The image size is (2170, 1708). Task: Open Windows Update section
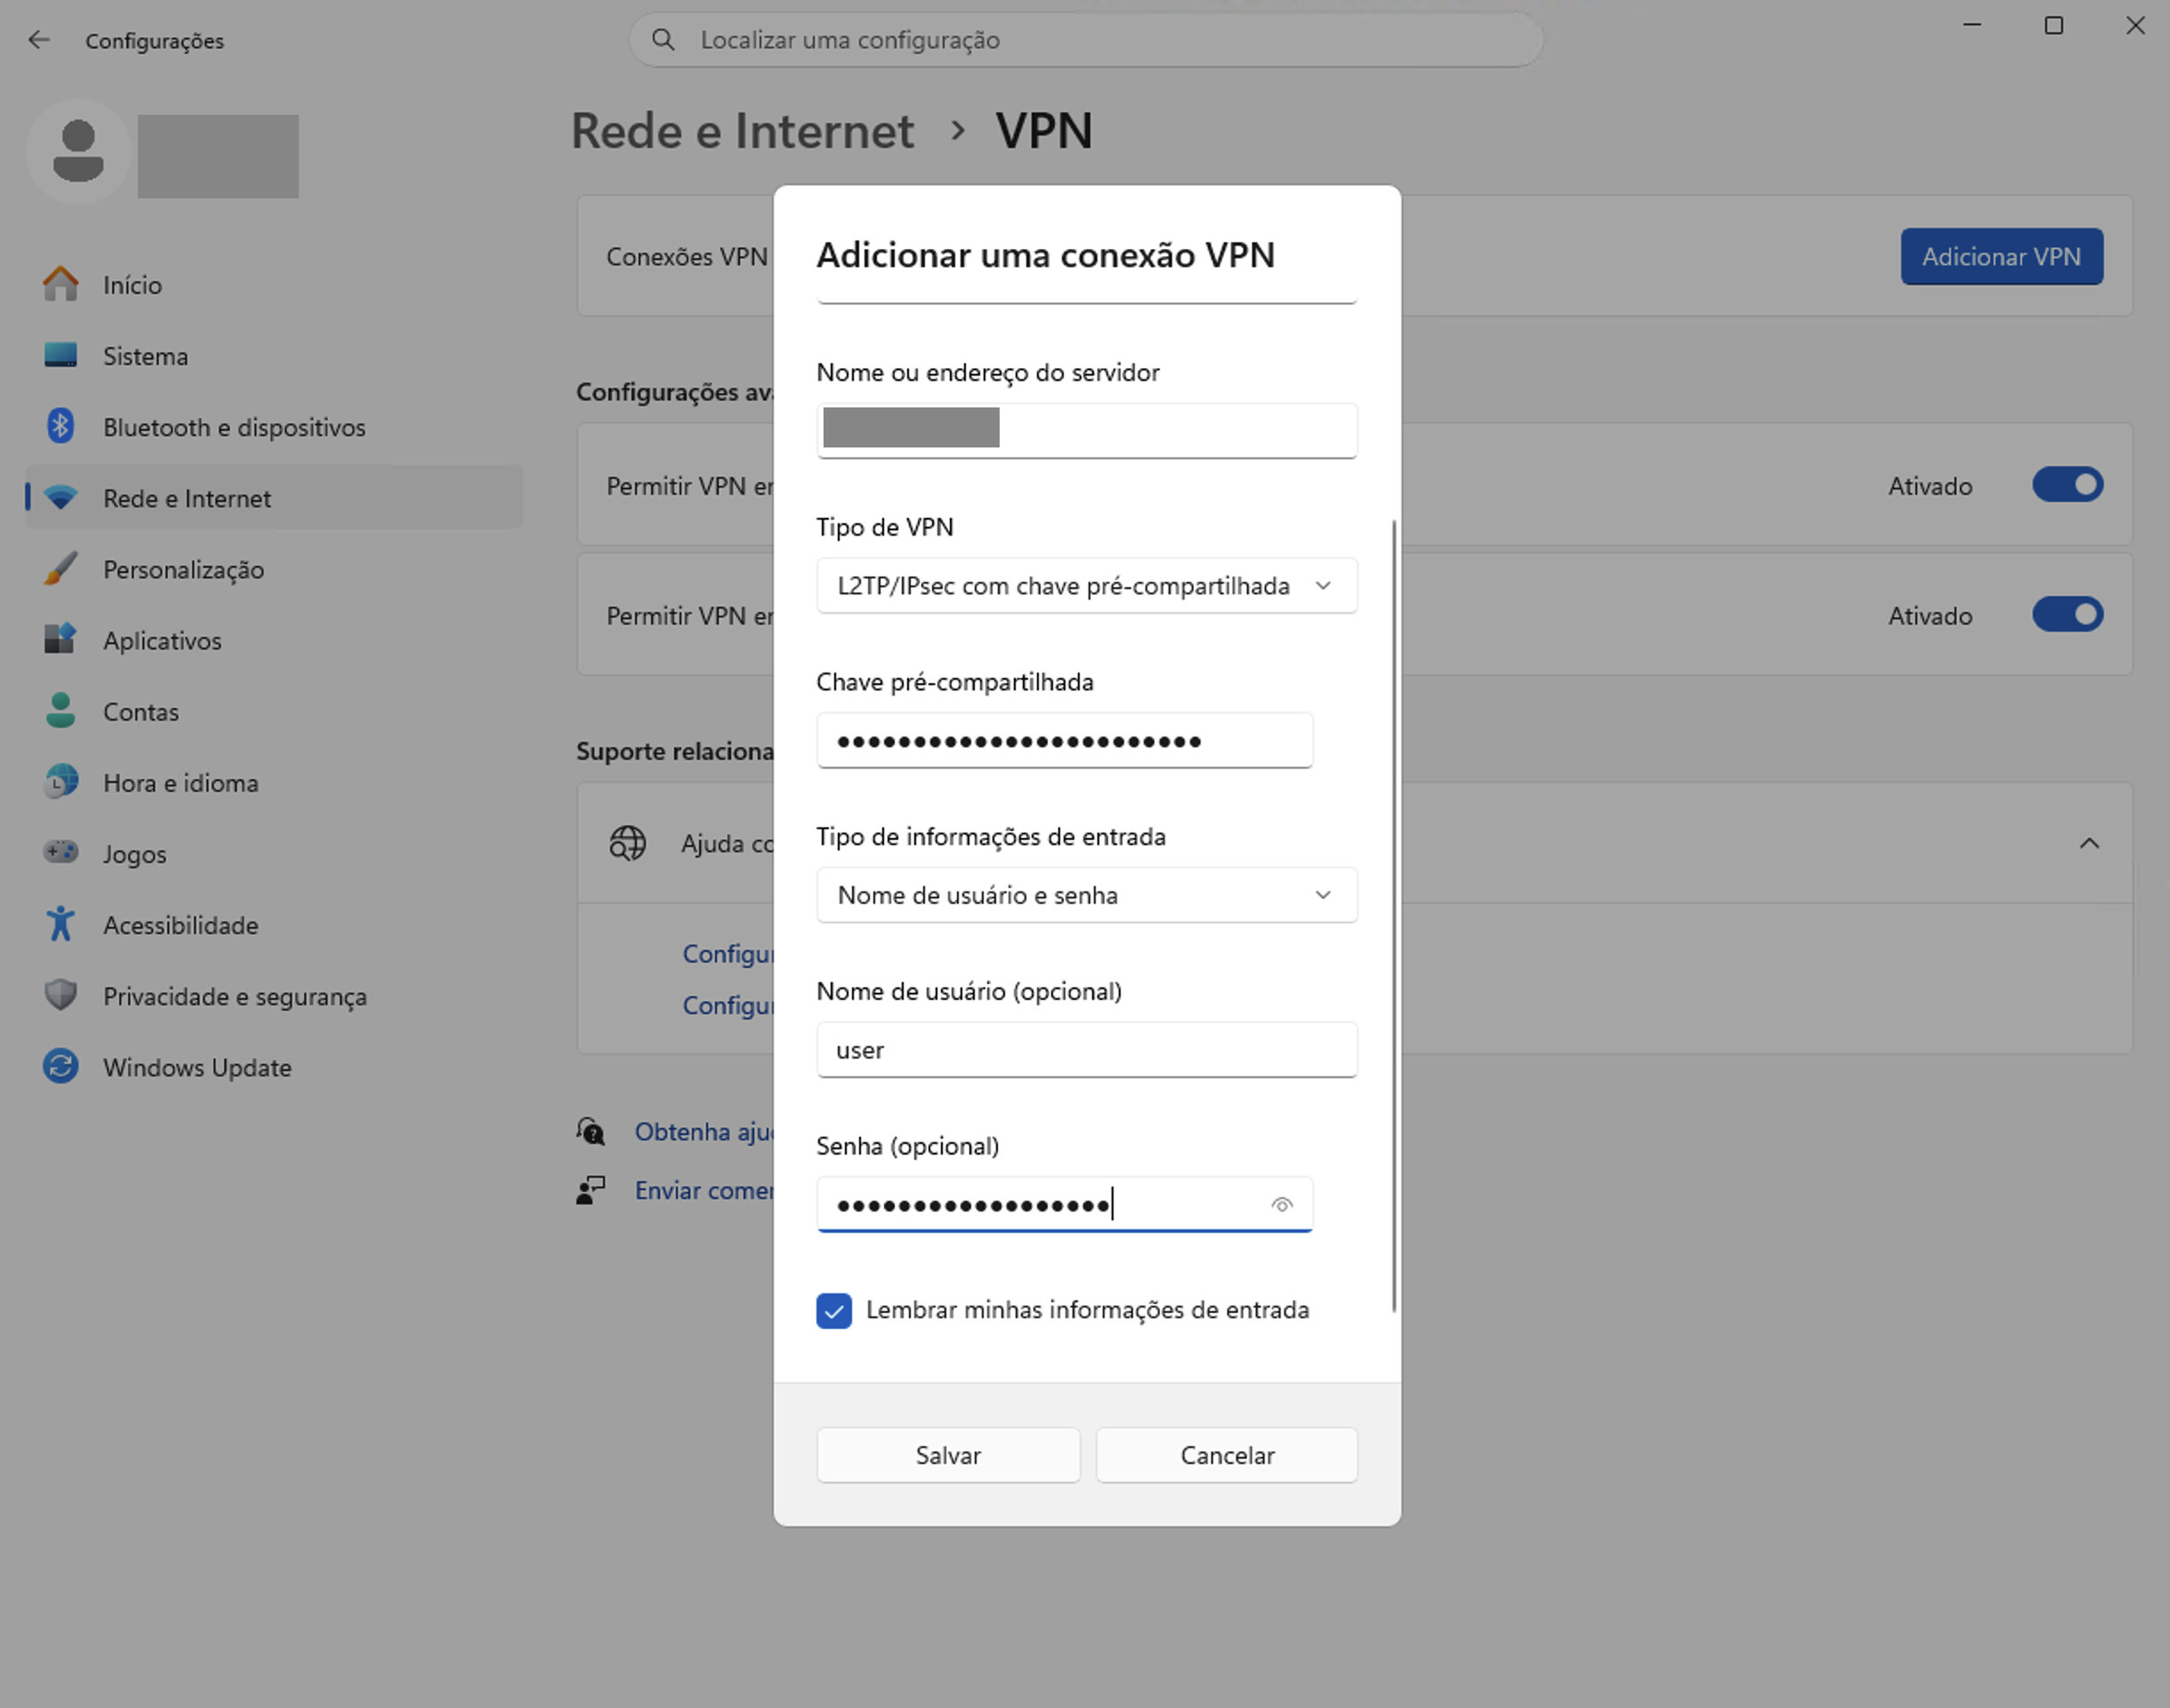pyautogui.click(x=273, y=1066)
